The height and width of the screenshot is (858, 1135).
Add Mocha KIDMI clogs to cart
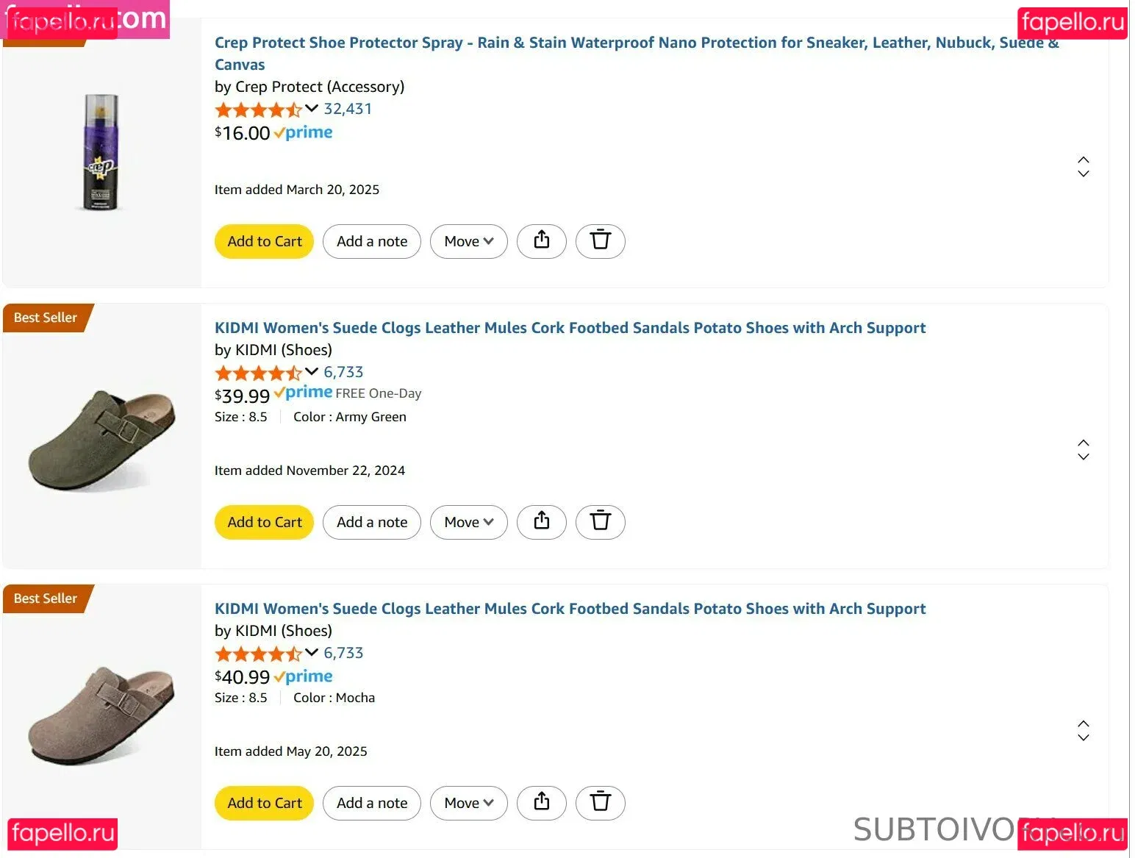pos(264,803)
